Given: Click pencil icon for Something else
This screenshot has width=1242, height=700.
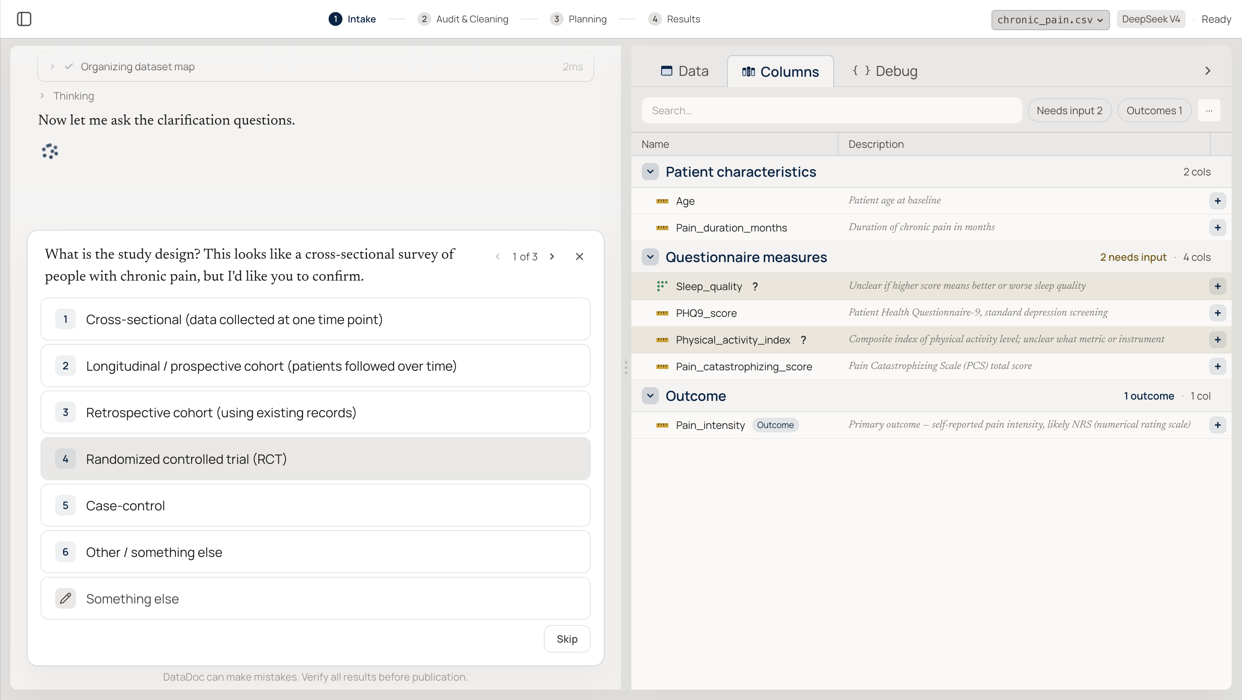Looking at the screenshot, I should point(66,598).
